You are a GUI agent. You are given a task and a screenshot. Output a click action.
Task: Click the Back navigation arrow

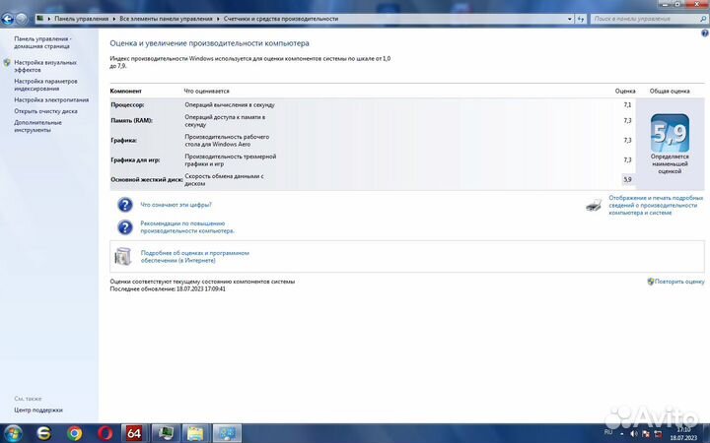tap(7, 19)
